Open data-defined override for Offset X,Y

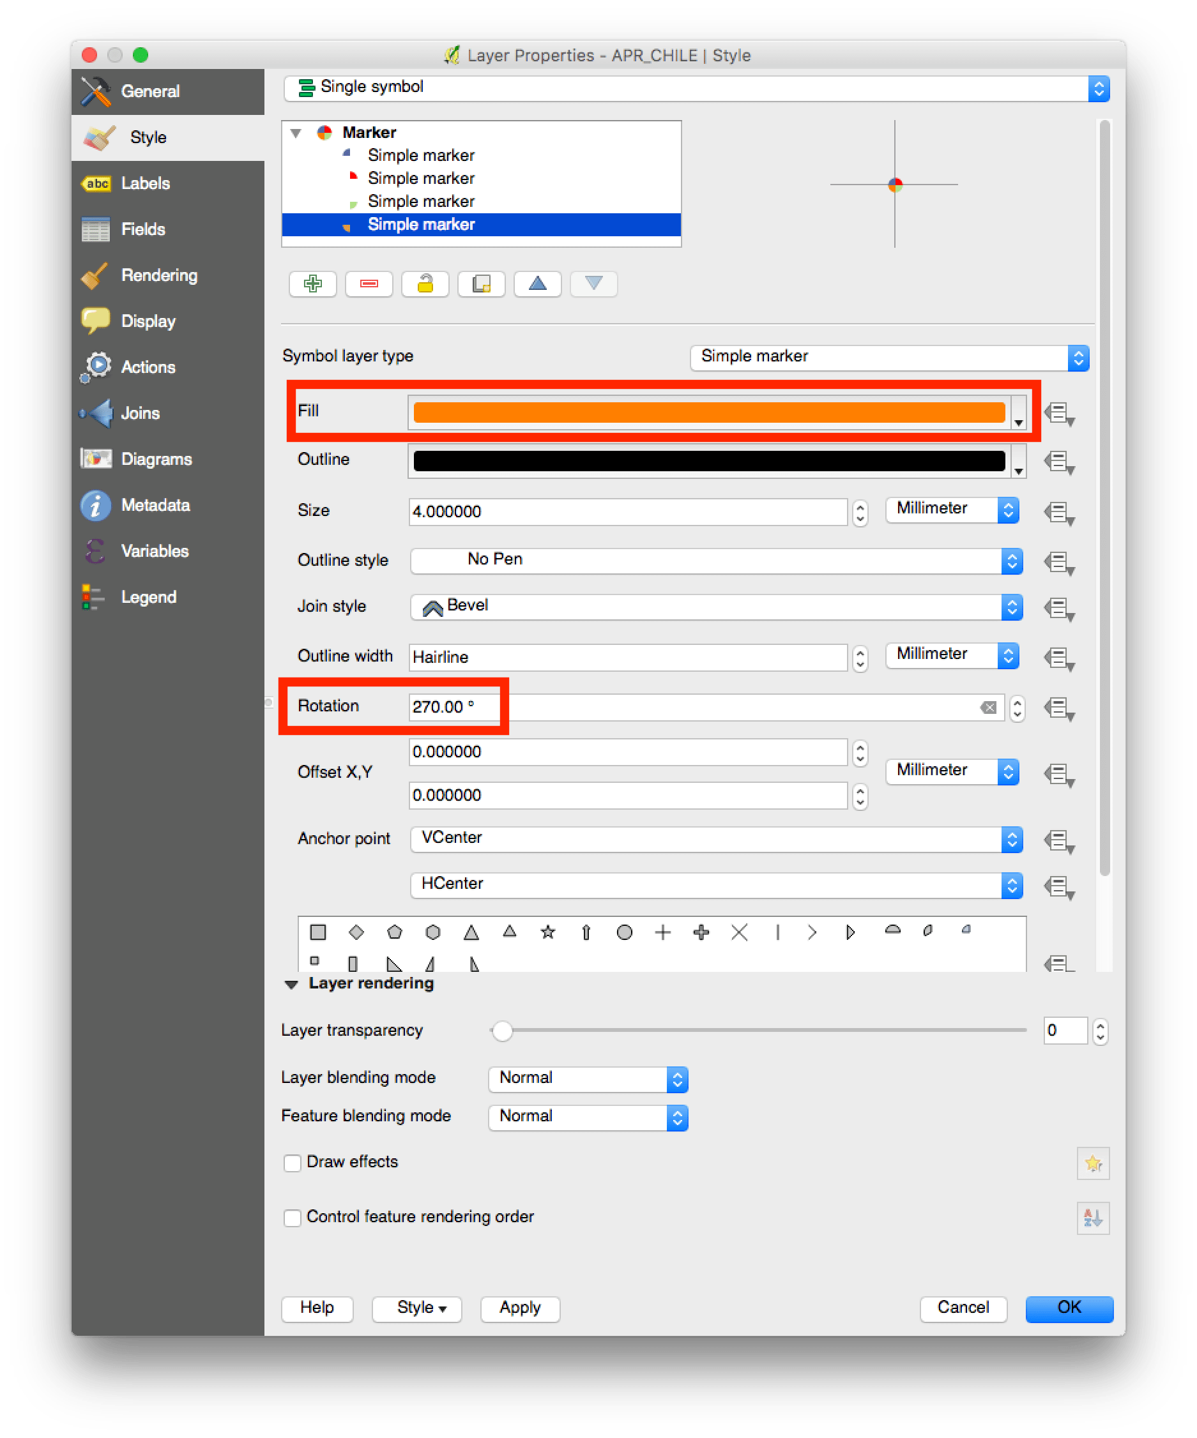pyautogui.click(x=1058, y=775)
